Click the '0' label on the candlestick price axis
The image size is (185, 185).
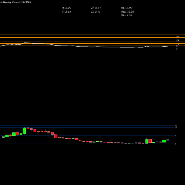pos(175,144)
